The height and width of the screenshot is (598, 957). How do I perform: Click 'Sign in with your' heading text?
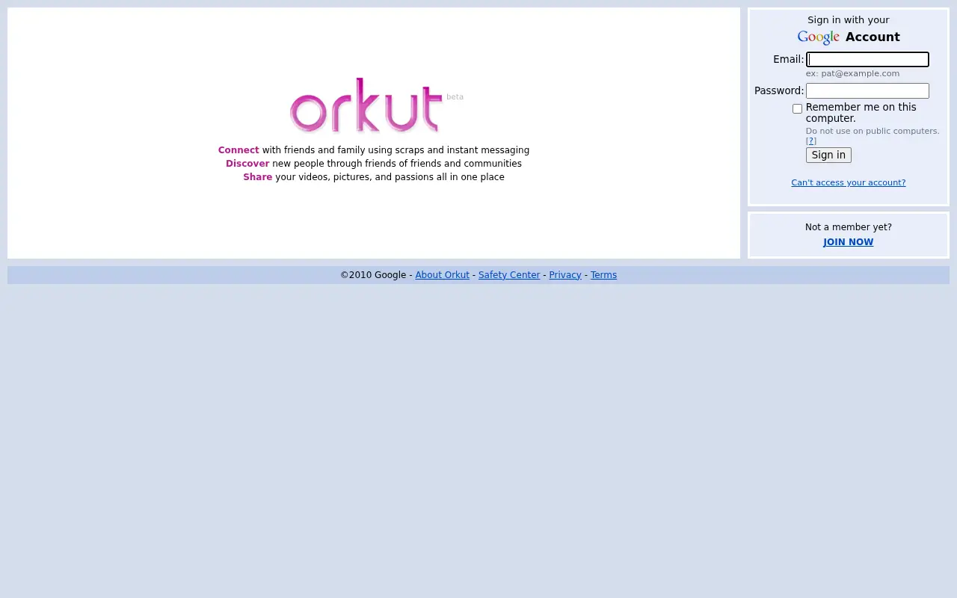point(849,20)
